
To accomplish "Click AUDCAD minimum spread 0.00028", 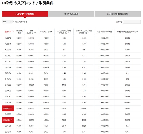I will tap(31, 38).
